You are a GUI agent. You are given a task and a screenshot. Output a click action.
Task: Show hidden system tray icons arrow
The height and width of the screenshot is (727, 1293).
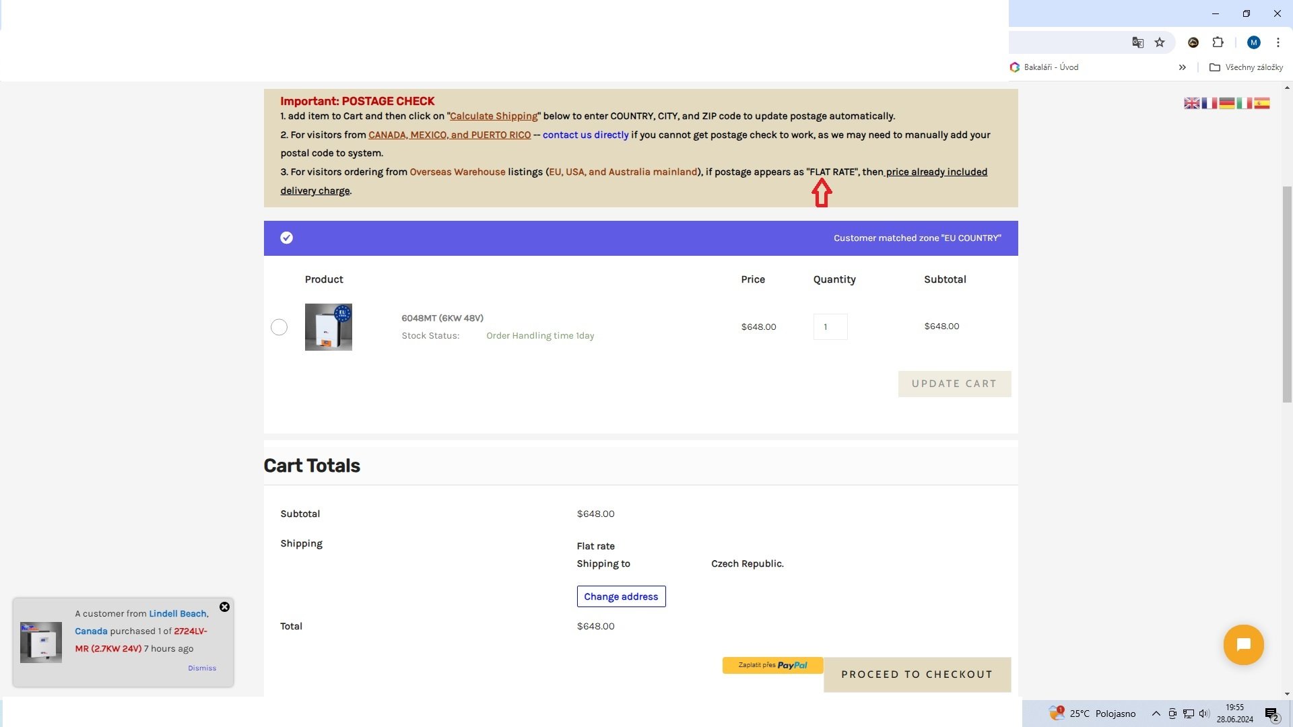1156,714
